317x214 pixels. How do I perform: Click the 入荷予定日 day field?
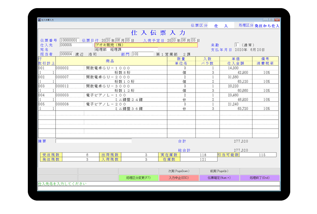194,40
